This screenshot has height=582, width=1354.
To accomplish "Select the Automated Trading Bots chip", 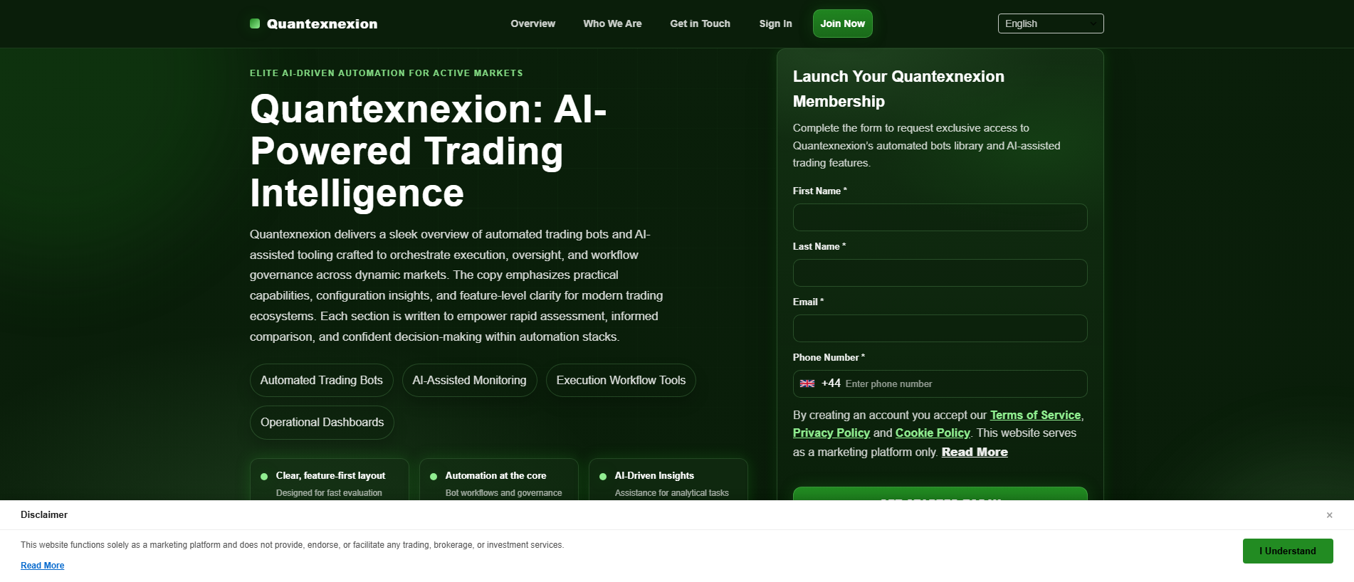I will [322, 380].
